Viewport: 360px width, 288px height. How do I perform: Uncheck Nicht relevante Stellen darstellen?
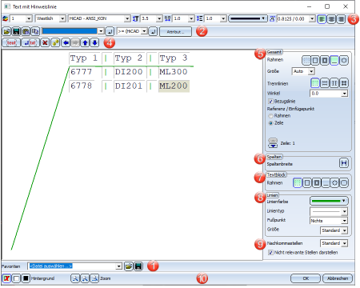point(270,252)
